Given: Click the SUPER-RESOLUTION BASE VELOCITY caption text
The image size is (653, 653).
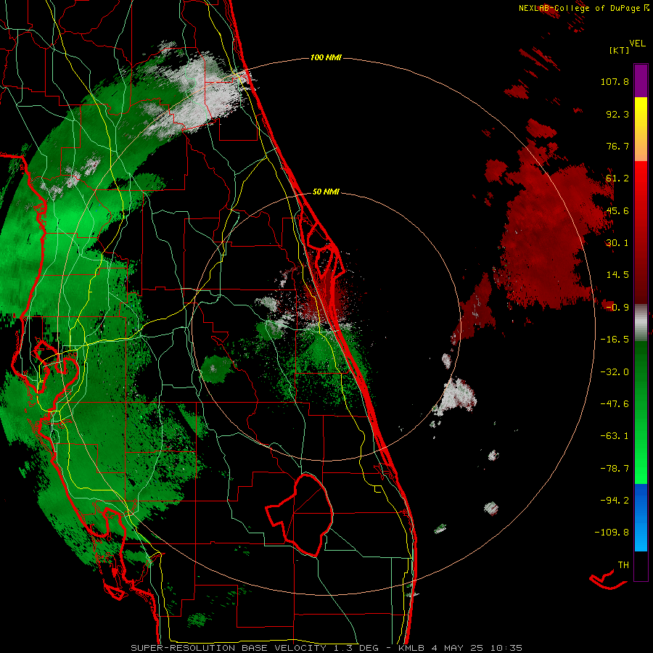Looking at the screenshot, I should (x=229, y=648).
